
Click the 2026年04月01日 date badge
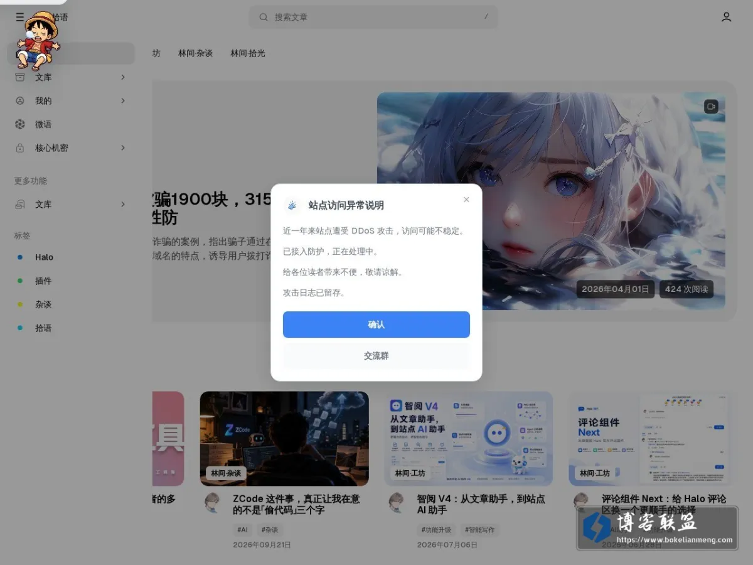coord(616,289)
